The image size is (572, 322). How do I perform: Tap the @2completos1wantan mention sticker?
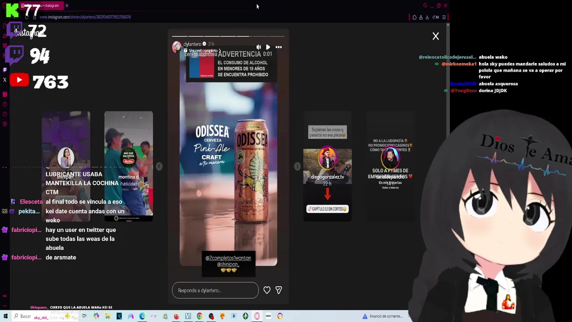[228, 258]
